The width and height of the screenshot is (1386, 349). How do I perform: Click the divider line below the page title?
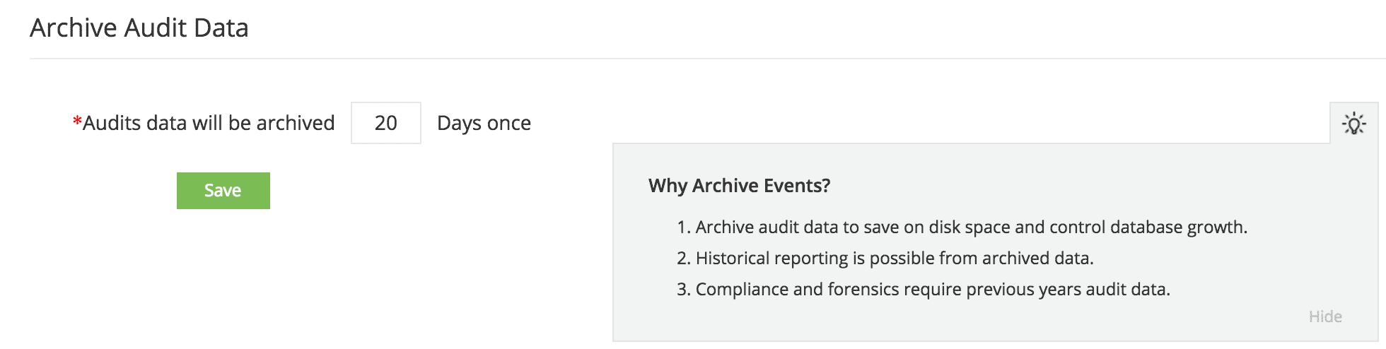point(707,59)
